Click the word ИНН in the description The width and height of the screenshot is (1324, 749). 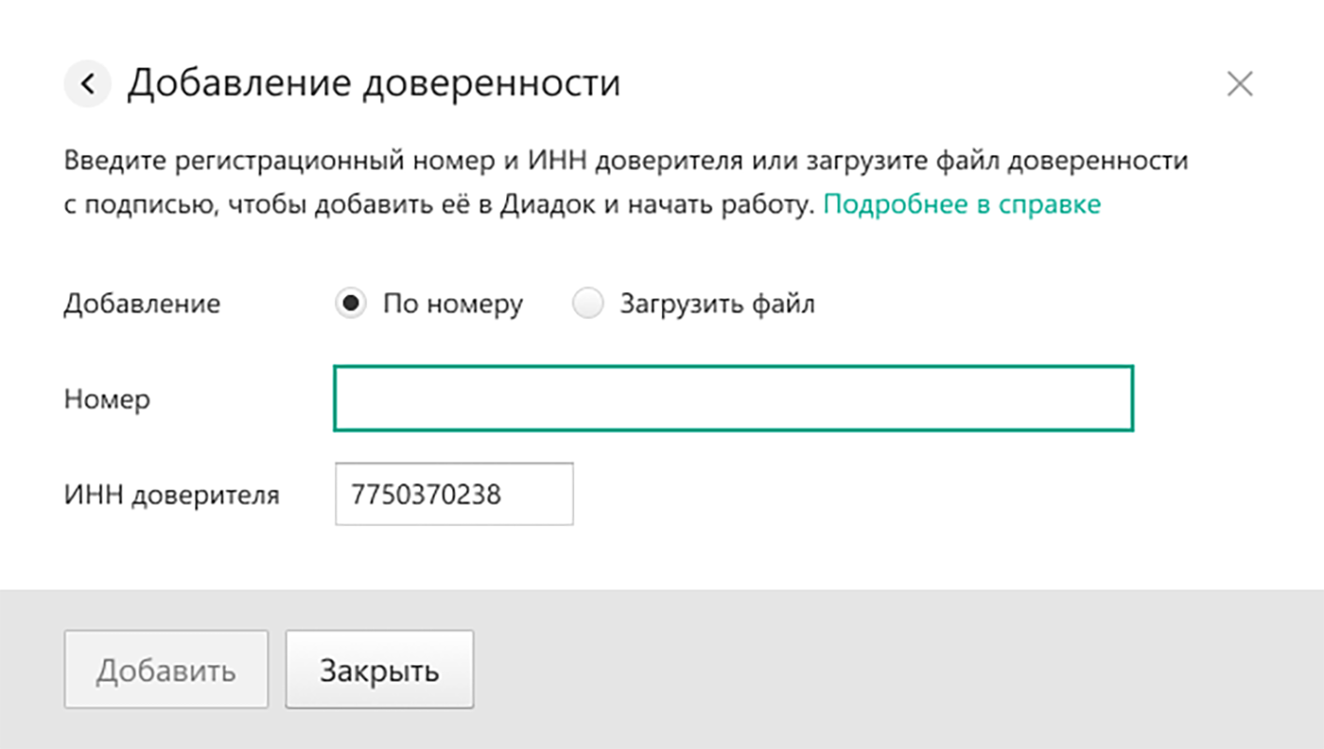[x=556, y=160]
